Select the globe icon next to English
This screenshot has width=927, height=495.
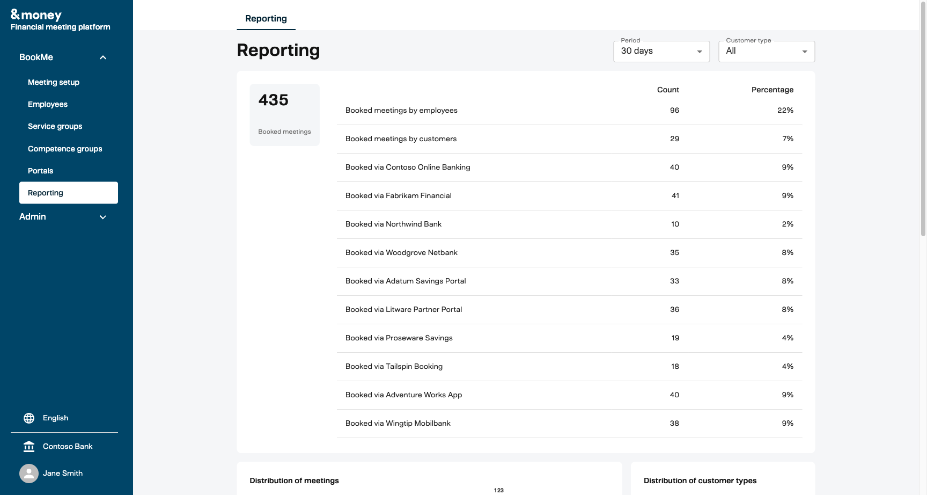(x=29, y=418)
